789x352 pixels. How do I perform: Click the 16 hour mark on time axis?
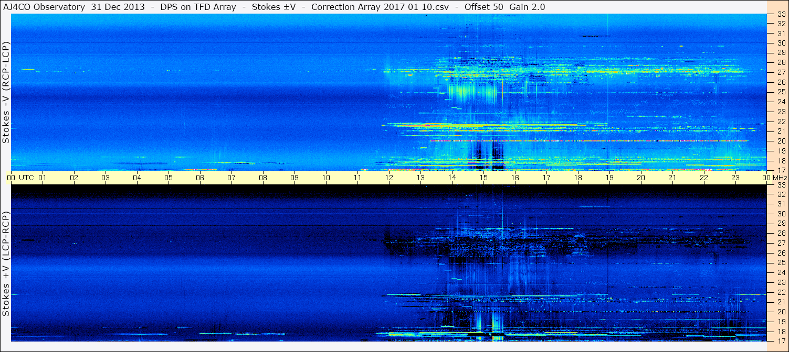(x=515, y=178)
